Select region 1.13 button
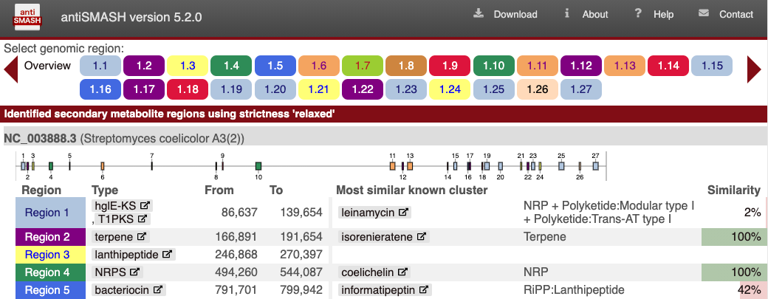Viewport: 768px width, 299px height. tap(625, 66)
